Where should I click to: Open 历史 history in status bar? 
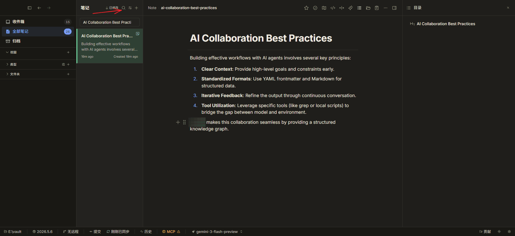tap(146, 231)
